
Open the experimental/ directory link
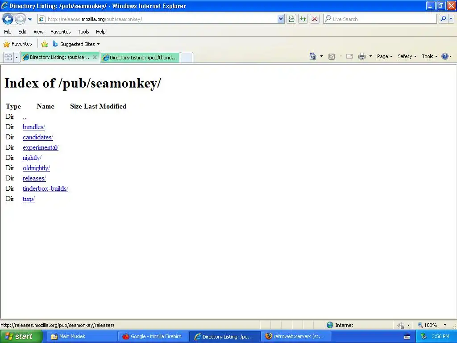[x=41, y=147]
